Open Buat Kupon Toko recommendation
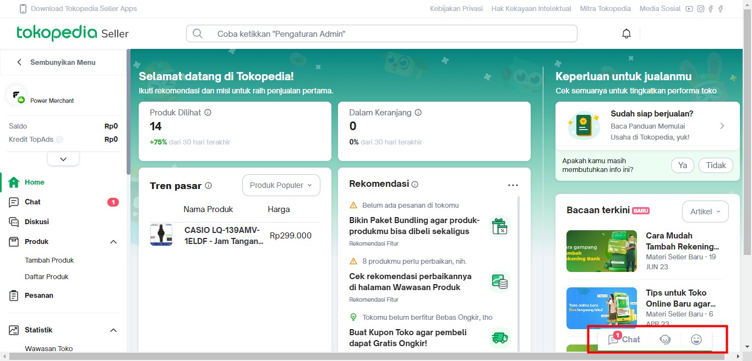The width and height of the screenshot is (752, 361). [408, 338]
